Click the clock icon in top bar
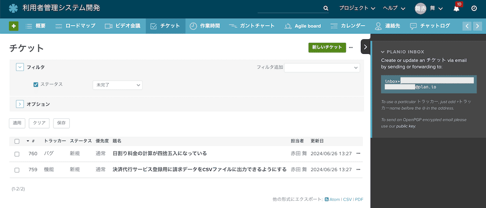 coord(474,8)
